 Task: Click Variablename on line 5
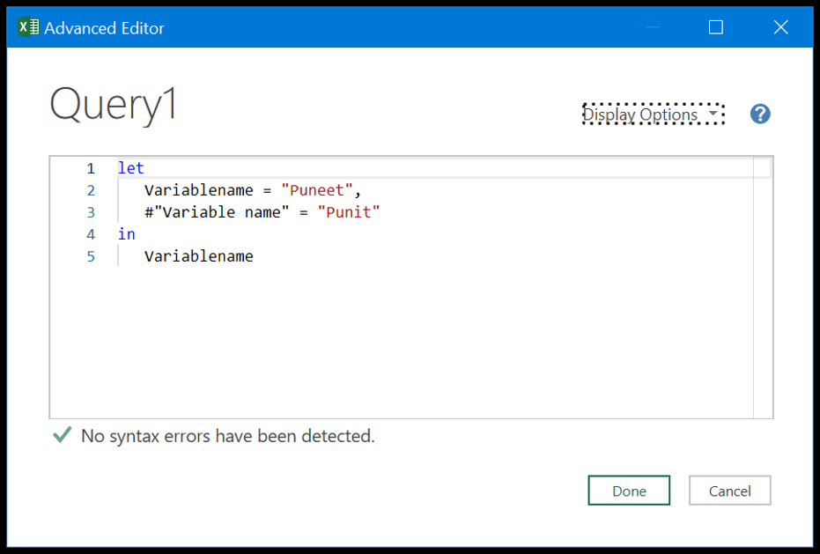point(199,255)
